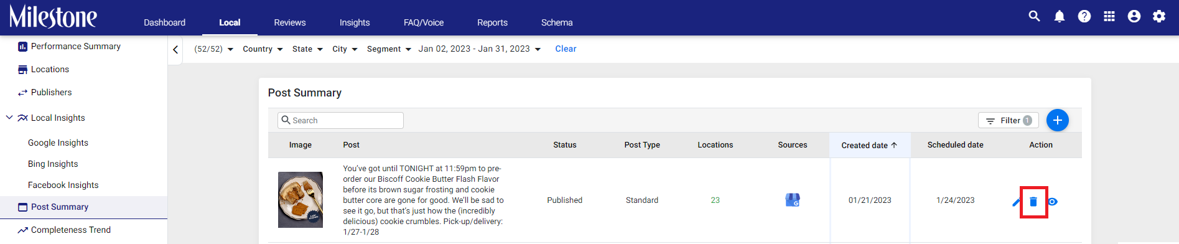
Task: Click the Google source icon for the post
Action: click(x=793, y=200)
